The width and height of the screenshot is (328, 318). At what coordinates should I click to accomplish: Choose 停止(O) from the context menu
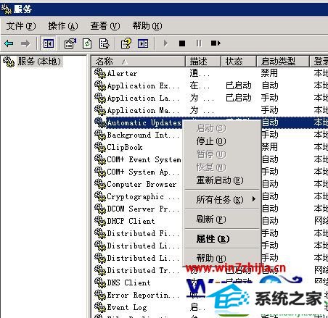(222, 141)
